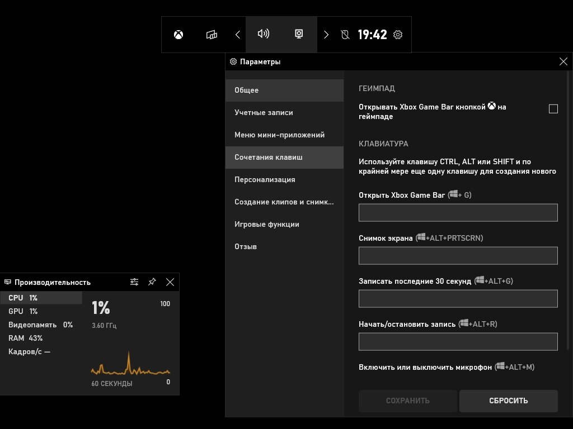Select the GPU 1% metric row

(41, 311)
